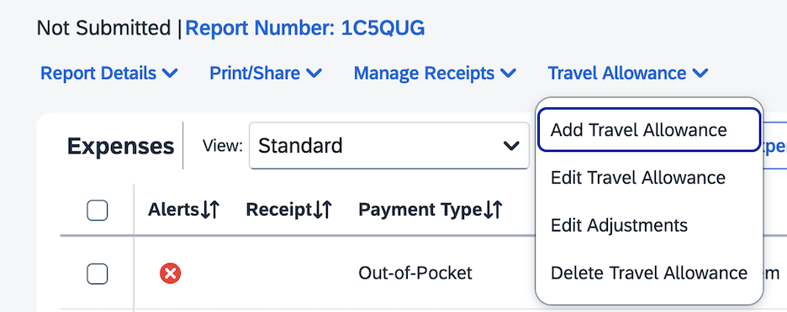This screenshot has height=312, width=787.
Task: Choose Delete Travel Allowance option
Action: coord(649,273)
